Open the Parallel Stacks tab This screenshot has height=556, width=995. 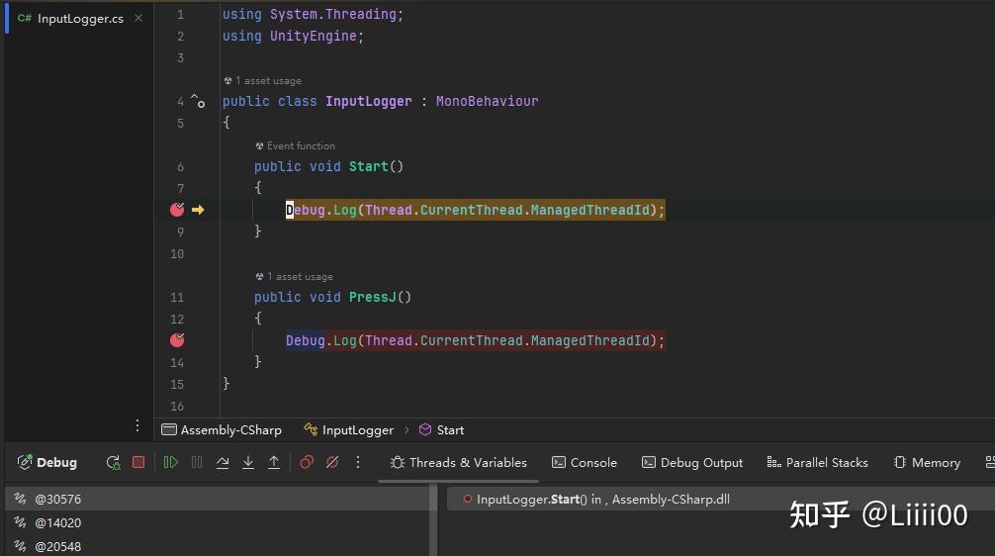[x=817, y=463]
